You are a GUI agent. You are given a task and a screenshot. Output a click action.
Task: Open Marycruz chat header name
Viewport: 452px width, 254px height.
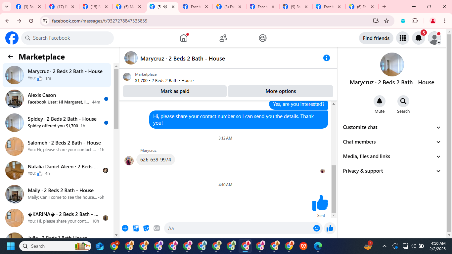click(183, 59)
